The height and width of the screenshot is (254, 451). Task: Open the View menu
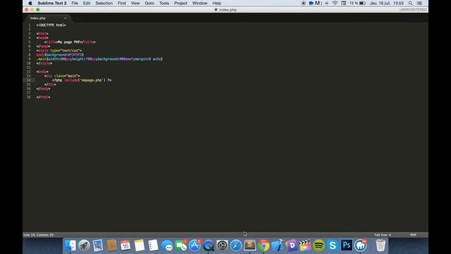click(x=135, y=3)
